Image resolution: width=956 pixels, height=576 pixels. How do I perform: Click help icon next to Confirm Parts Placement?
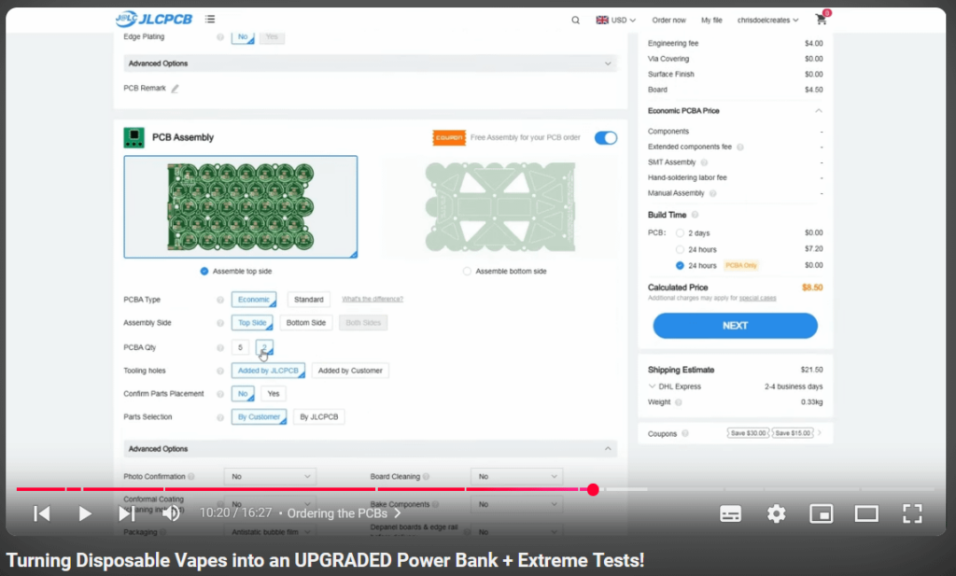(220, 394)
